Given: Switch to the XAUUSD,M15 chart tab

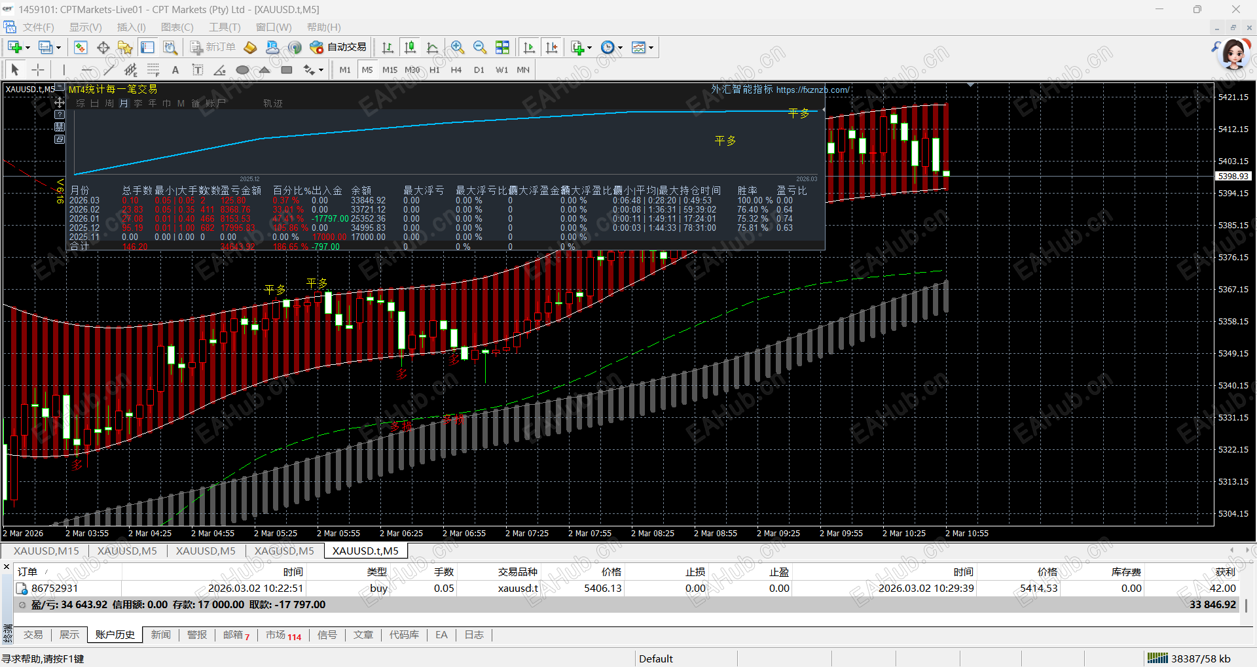Looking at the screenshot, I should pos(46,551).
